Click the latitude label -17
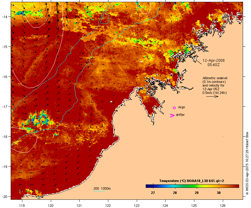Viewport: 251px width, 208px height. [5, 106]
